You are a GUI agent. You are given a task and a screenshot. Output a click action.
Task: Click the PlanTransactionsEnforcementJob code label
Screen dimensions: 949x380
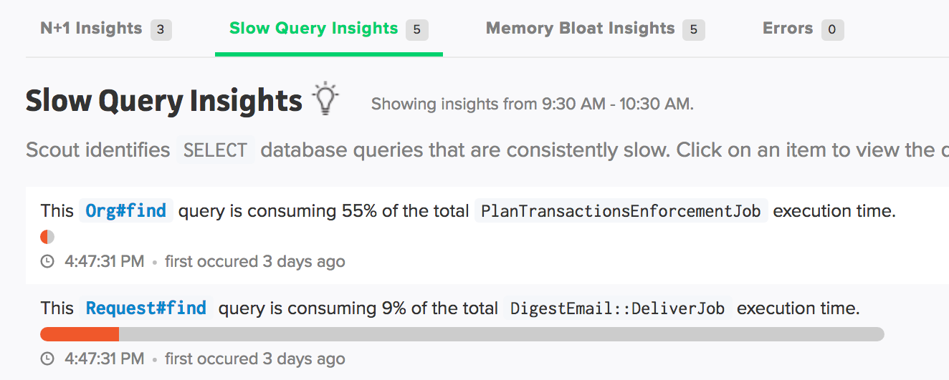click(621, 211)
